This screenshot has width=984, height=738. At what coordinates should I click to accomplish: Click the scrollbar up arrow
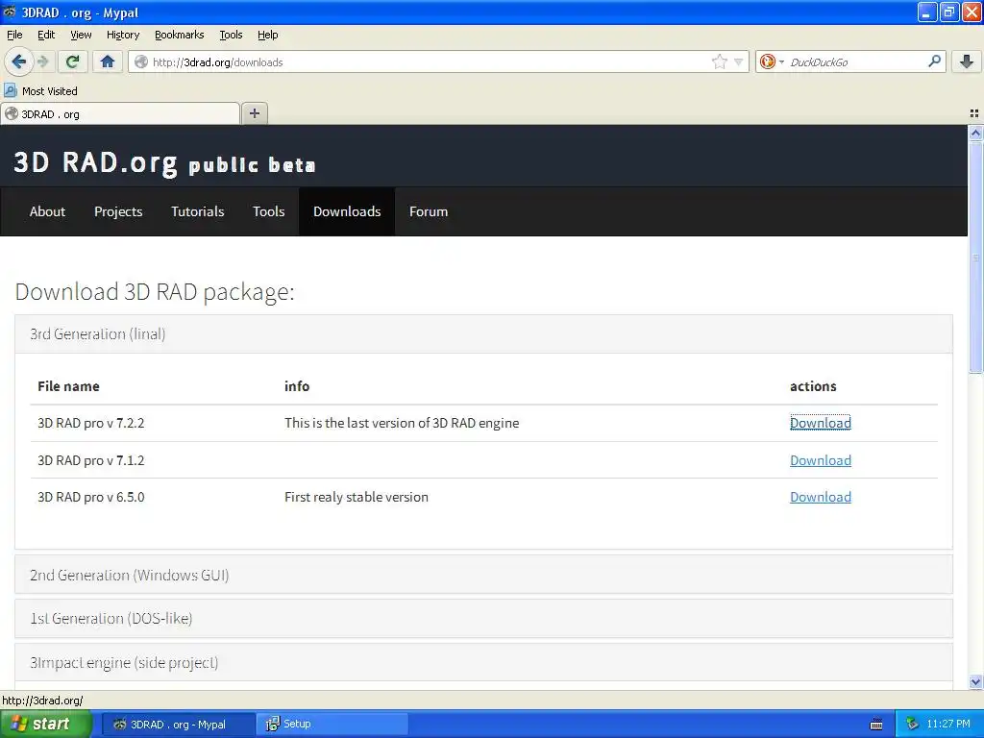975,133
